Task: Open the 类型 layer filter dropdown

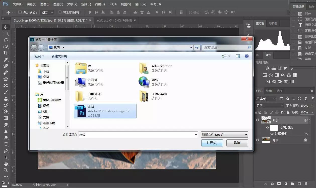Action: click(266, 99)
